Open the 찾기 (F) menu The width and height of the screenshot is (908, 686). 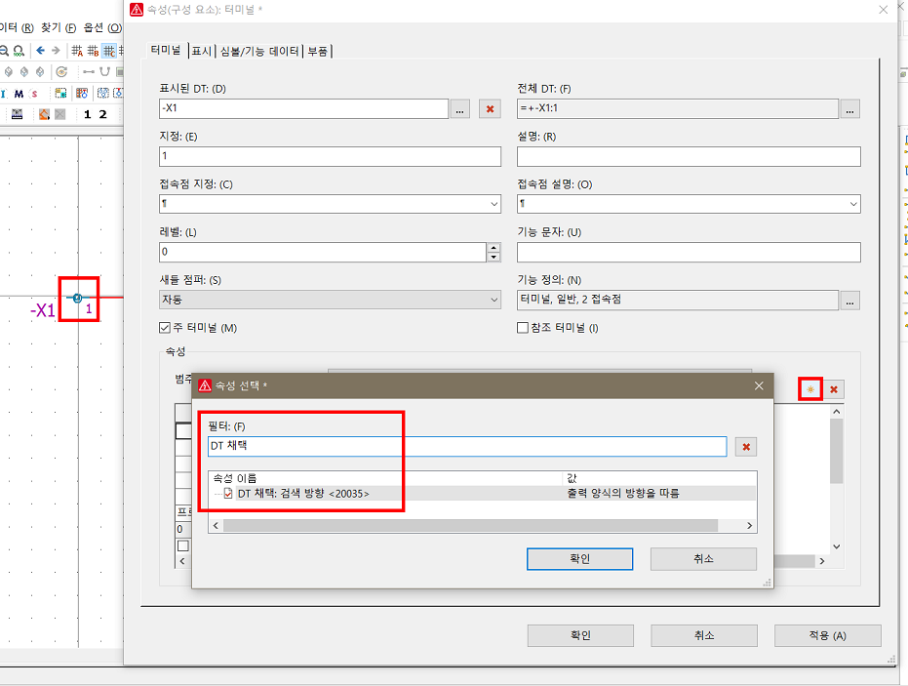tap(59, 27)
